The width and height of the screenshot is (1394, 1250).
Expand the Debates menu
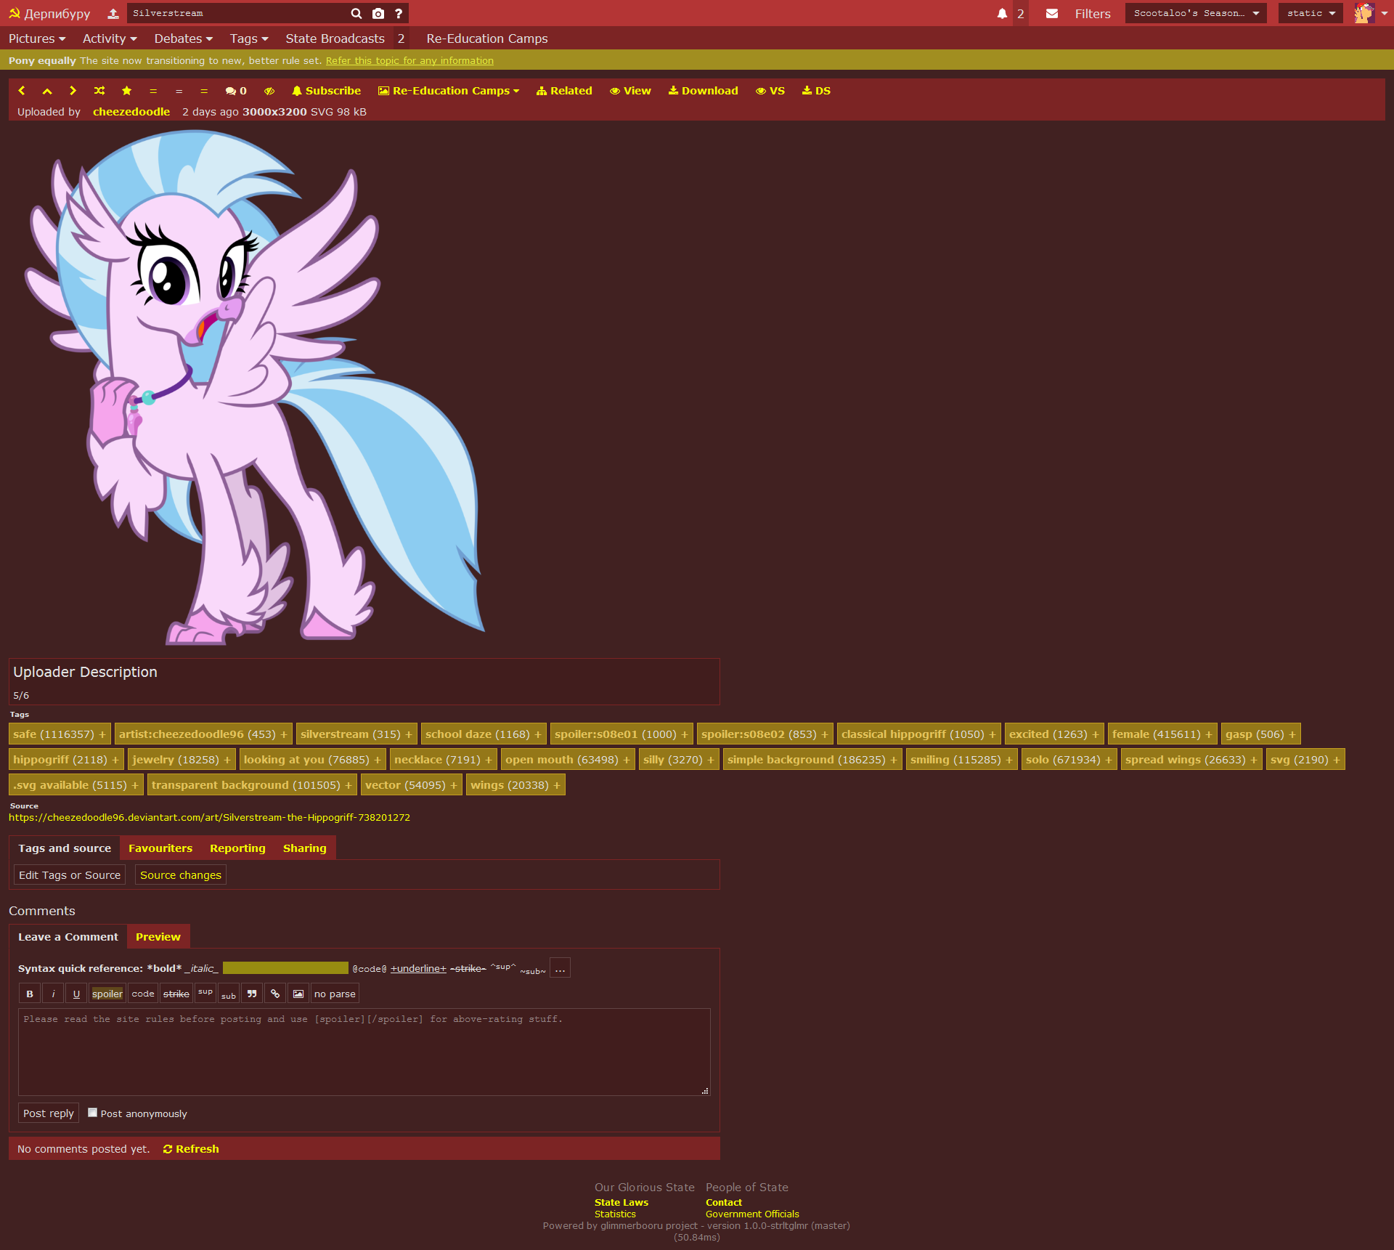click(183, 38)
